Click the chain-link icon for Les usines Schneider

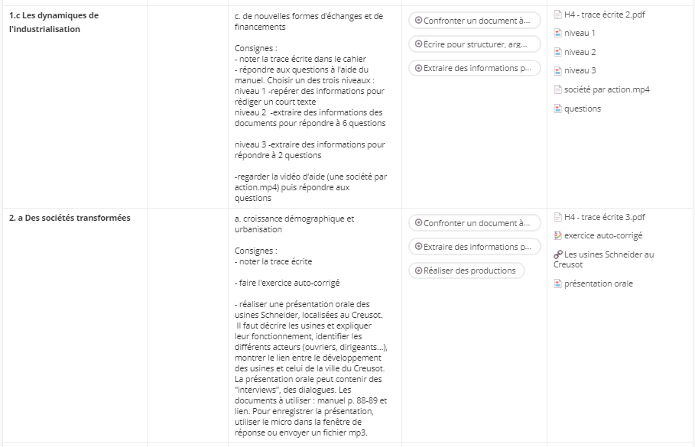558,254
